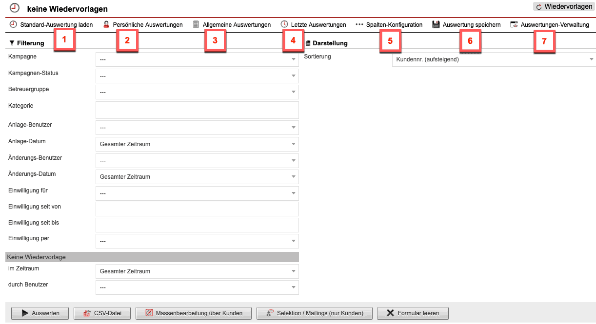Click the Persönliche Auswertungen person icon
The image size is (596, 324).
(106, 24)
